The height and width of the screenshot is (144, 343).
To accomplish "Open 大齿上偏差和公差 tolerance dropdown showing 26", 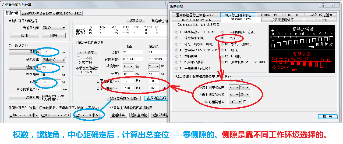I will 244,95.
